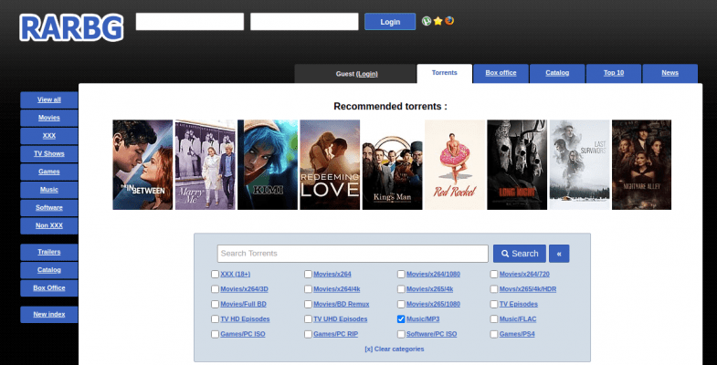The height and width of the screenshot is (365, 717).
Task: Select Trailers from the left sidebar
Action: pyautogui.click(x=49, y=251)
